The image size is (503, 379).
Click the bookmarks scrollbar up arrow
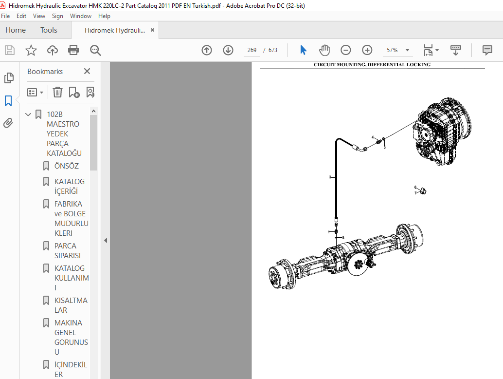click(94, 111)
